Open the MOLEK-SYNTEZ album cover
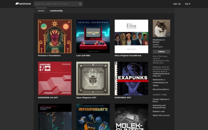 click(131, 117)
